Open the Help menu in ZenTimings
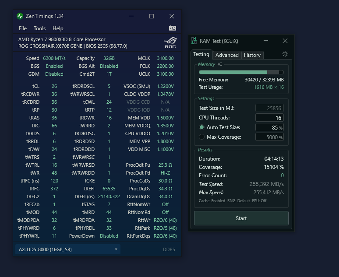Screen dimensions: 339x277 tap(58, 28)
